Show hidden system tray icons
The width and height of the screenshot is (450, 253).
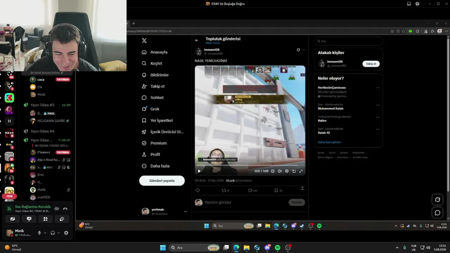point(397,247)
